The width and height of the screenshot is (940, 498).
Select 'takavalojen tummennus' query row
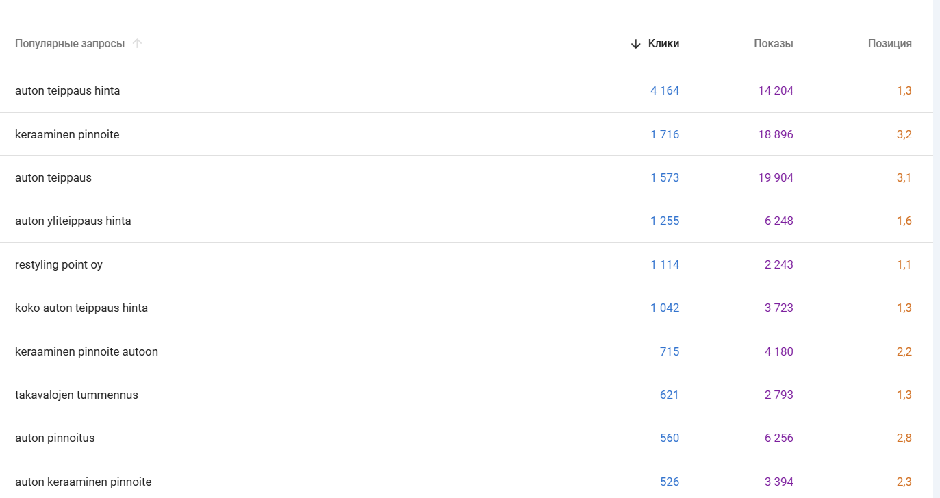(x=77, y=395)
